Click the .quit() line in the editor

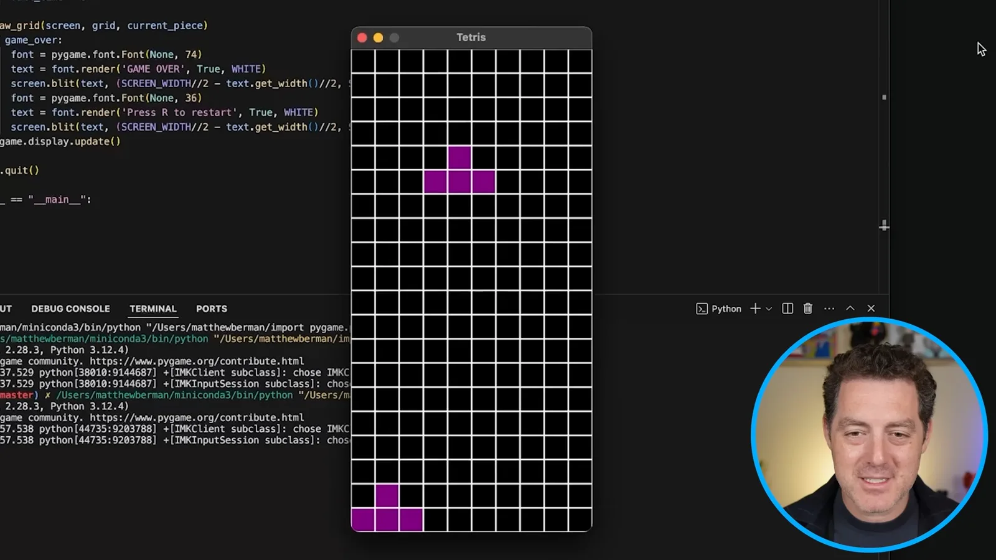(x=20, y=170)
